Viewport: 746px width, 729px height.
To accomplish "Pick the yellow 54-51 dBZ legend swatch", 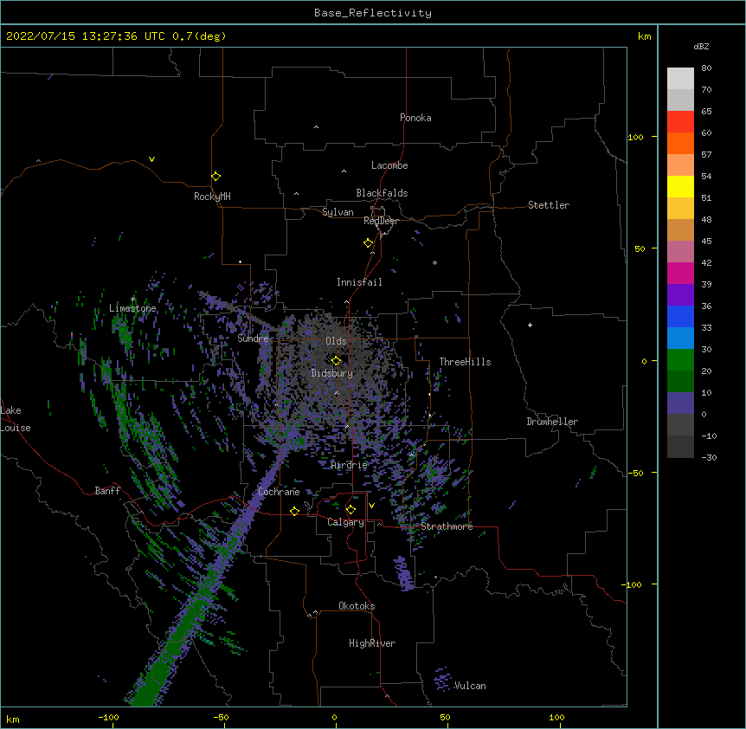I will pos(680,186).
